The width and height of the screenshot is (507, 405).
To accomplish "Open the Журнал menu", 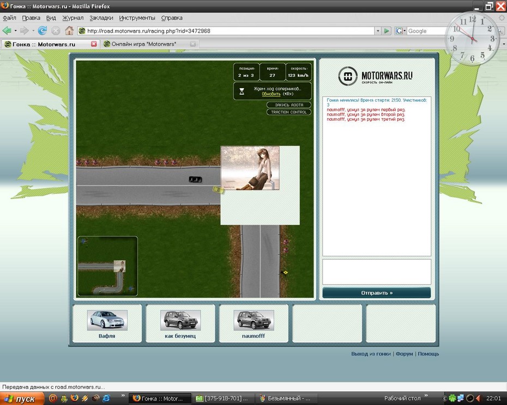I will point(73,18).
